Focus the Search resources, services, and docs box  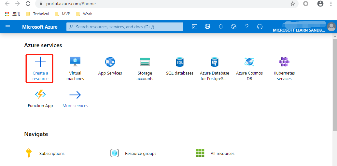coord(125,27)
